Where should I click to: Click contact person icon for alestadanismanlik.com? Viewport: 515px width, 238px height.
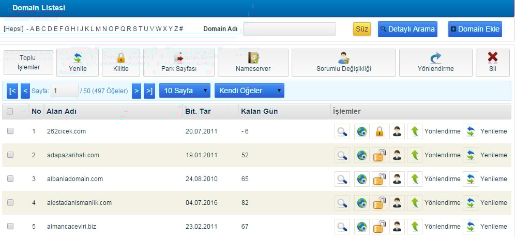pos(397,203)
